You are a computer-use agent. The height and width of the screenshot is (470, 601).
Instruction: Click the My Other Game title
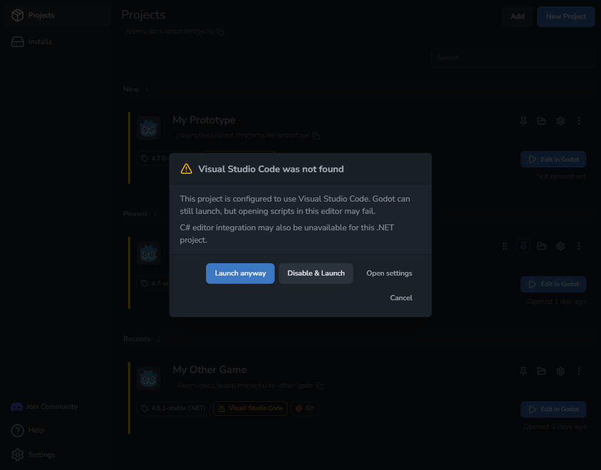(x=210, y=370)
